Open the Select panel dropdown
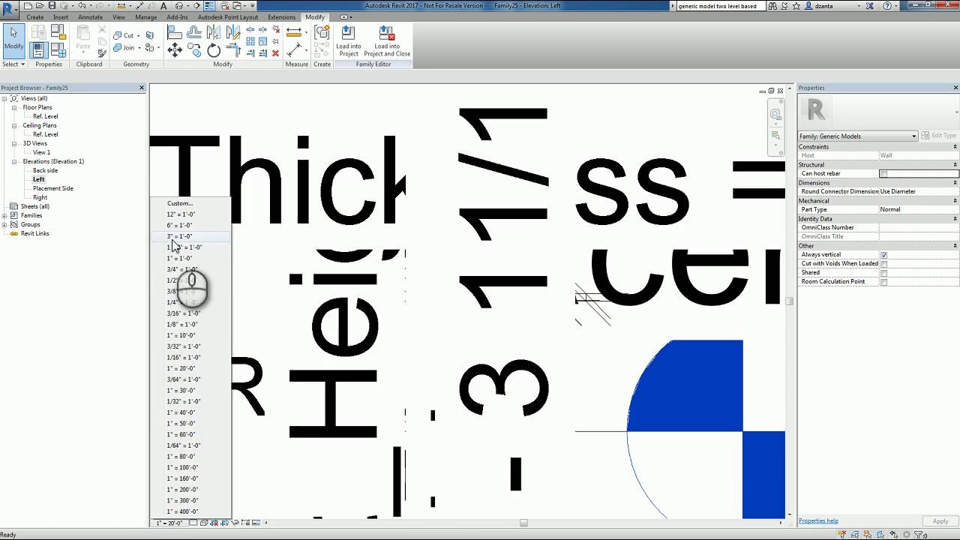Image resolution: width=960 pixels, height=540 pixels. point(13,64)
